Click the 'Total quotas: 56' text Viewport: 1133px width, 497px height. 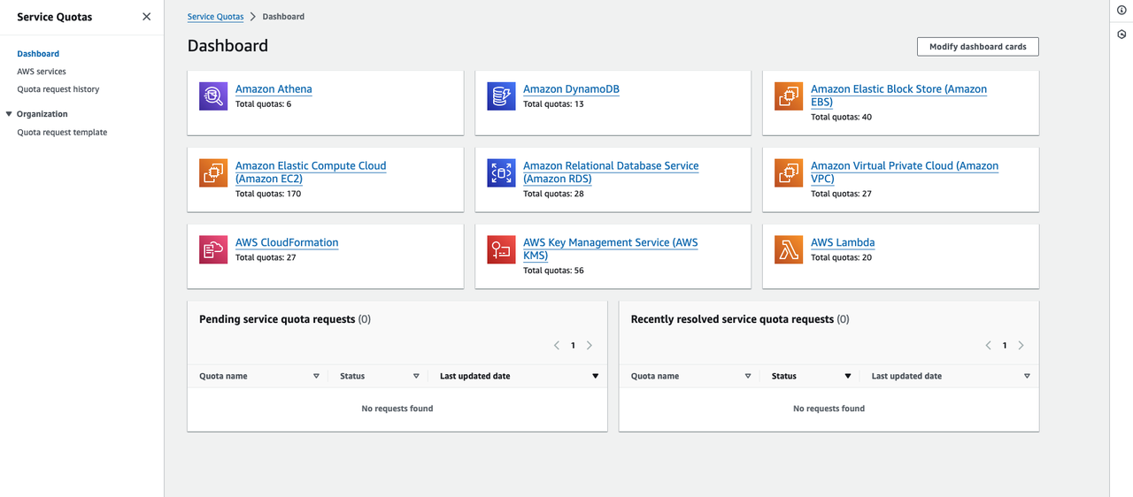click(x=553, y=271)
